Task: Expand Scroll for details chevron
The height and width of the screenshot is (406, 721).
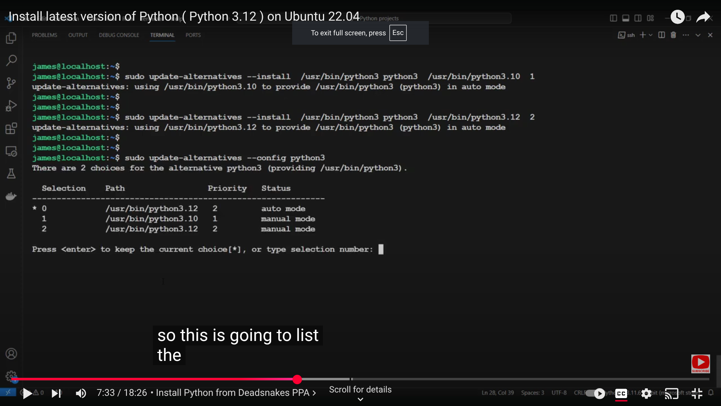Action: (360, 400)
